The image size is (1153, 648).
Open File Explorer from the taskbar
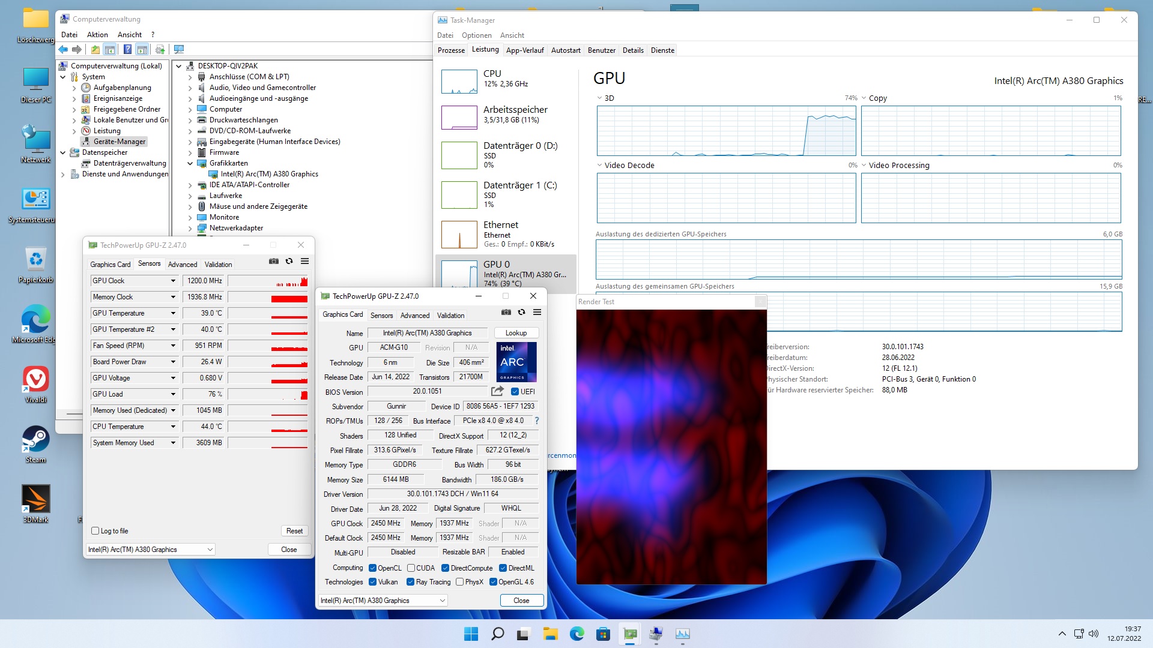pos(550,634)
